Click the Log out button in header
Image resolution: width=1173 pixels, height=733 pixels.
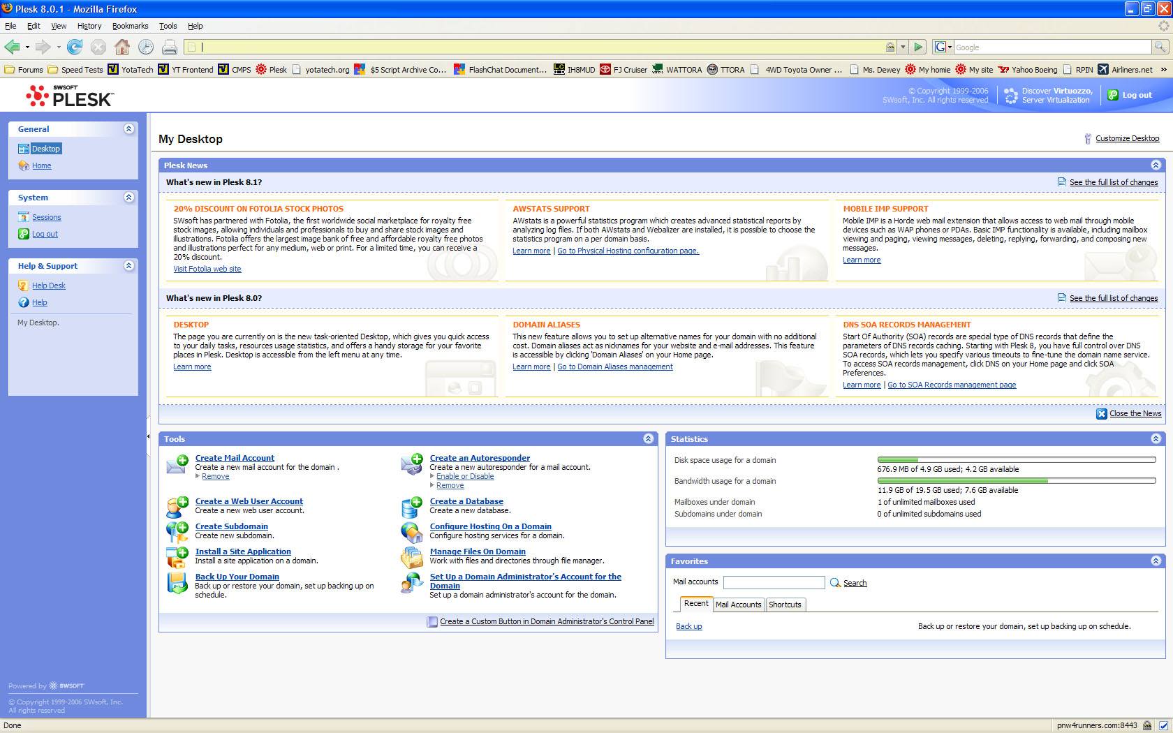1130,95
